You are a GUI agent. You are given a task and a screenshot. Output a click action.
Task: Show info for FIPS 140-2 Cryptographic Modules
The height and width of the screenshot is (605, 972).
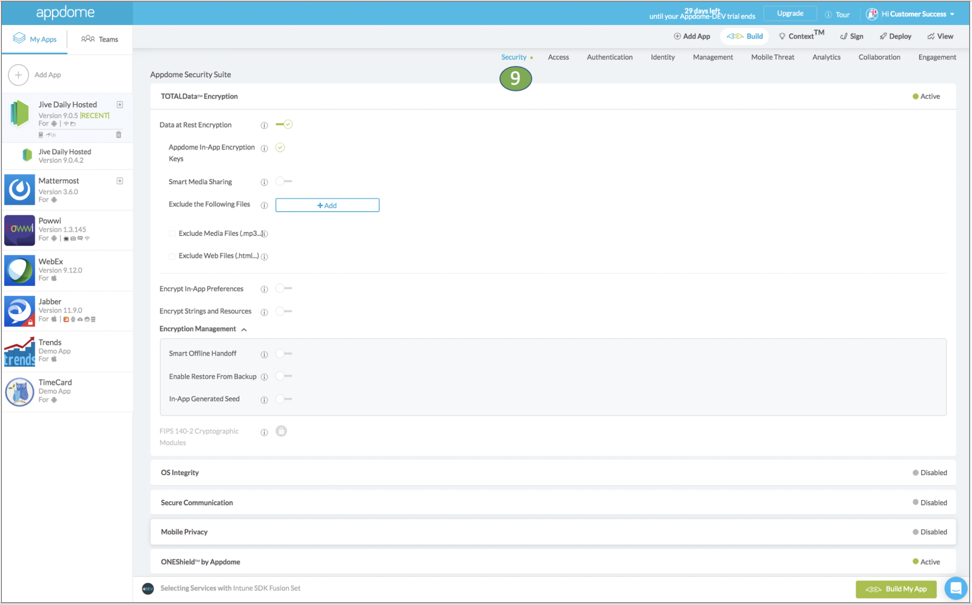(264, 432)
